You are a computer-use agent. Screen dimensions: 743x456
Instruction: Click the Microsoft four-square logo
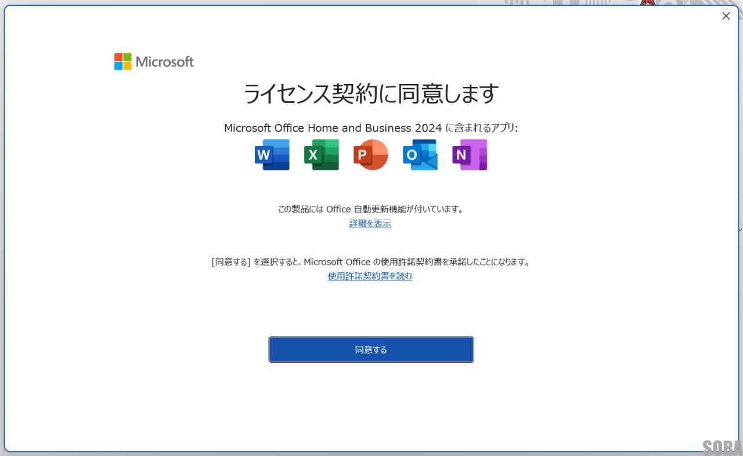122,62
